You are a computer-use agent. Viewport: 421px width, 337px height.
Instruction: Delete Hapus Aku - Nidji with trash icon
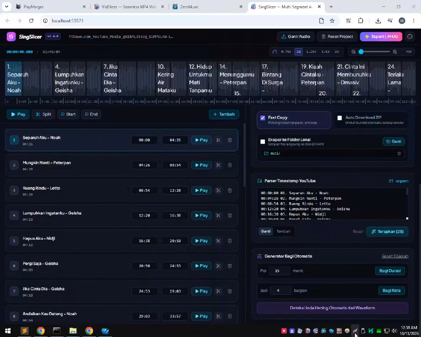click(x=230, y=241)
